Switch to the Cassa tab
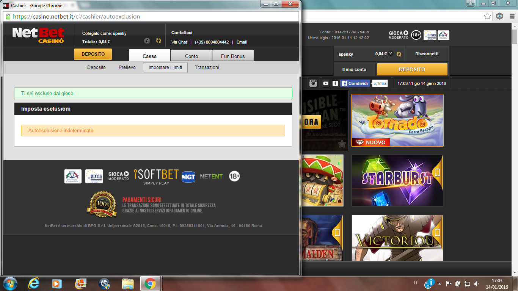 click(149, 56)
